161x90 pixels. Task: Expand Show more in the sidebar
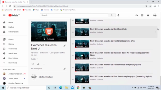pyautogui.click(x=13, y=63)
